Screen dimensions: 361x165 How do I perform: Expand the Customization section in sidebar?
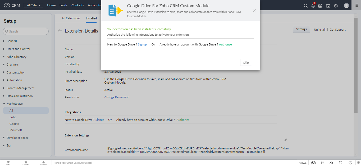pyautogui.click(x=16, y=72)
